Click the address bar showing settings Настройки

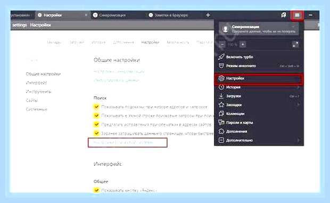[x=112, y=25]
